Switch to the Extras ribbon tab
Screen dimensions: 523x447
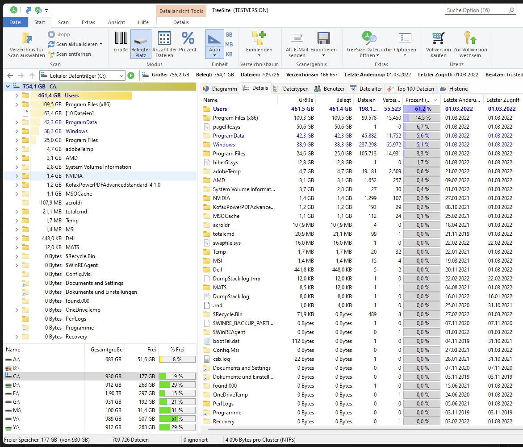88,22
